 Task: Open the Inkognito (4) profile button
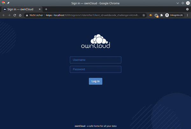[174, 15]
